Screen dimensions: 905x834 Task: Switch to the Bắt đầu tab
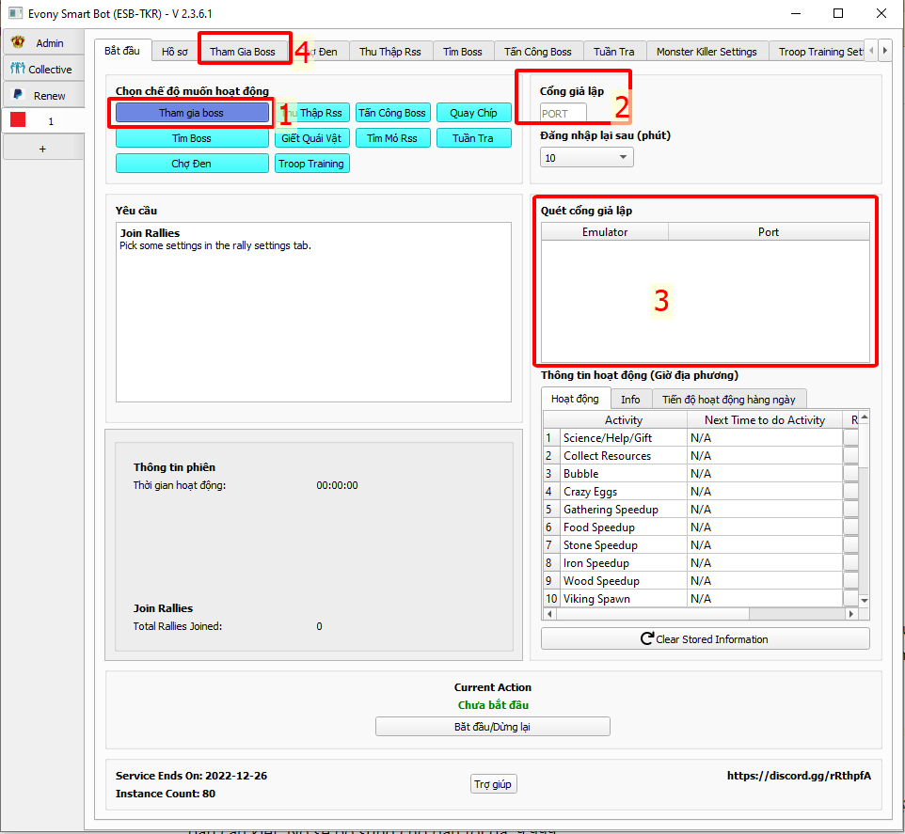[x=122, y=51]
